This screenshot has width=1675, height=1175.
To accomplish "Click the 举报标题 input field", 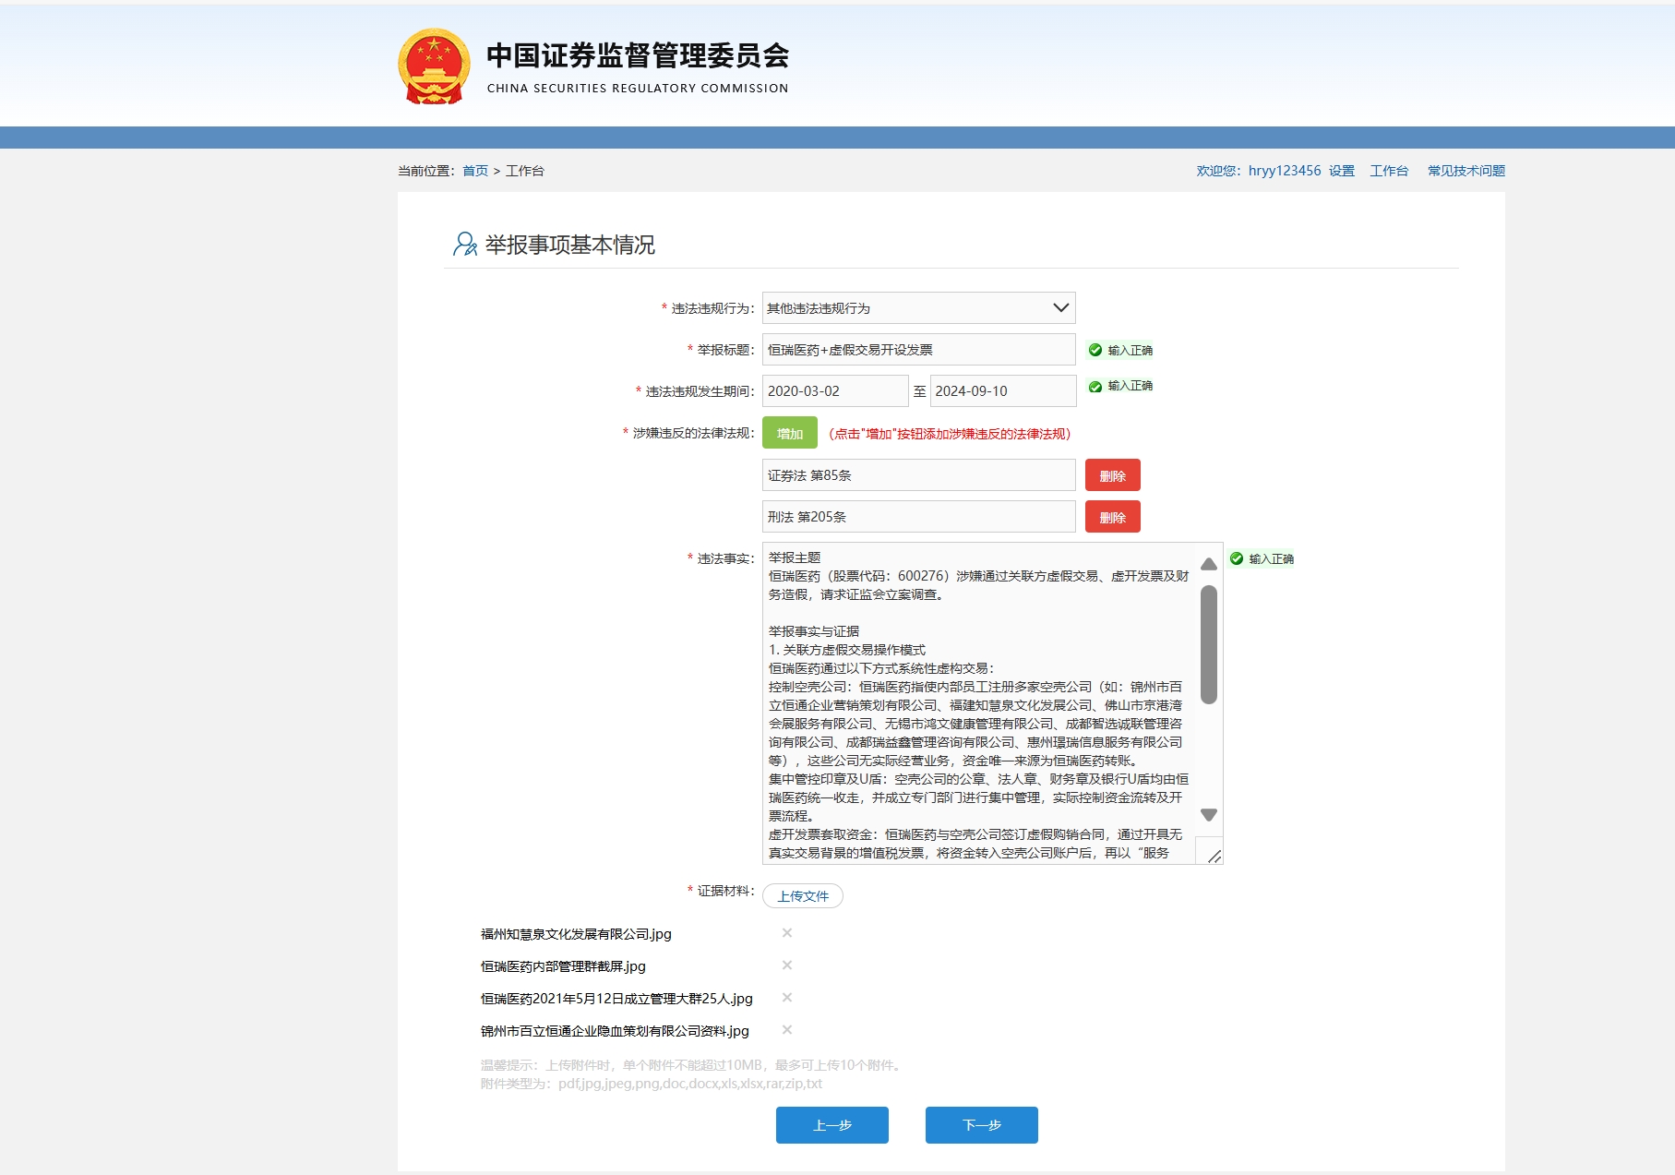I will click(x=919, y=350).
